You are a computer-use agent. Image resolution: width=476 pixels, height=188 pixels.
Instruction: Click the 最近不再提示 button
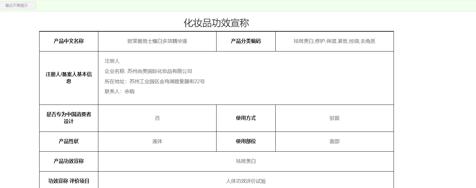coord(18,6)
